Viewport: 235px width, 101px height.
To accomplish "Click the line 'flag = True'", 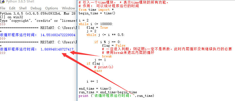I will pos(97,28).
